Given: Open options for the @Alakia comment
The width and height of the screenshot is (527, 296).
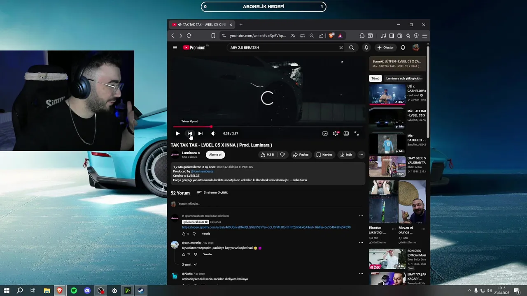Looking at the screenshot, I should (361, 274).
